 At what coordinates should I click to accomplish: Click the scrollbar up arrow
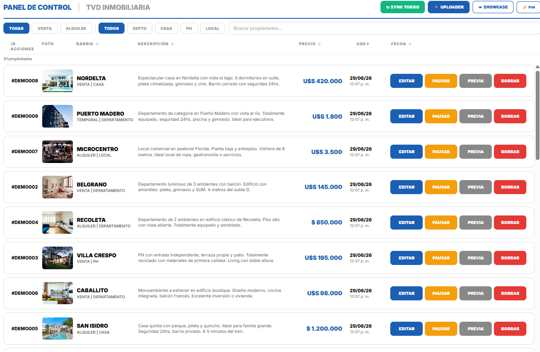click(x=537, y=67)
